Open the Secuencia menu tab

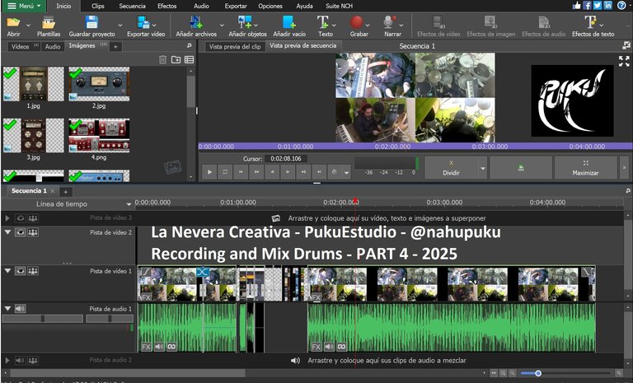(132, 6)
